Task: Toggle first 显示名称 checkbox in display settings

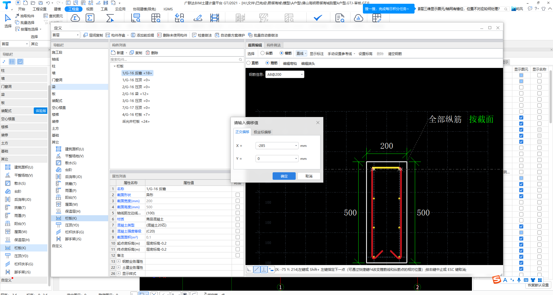Action: 539,75
